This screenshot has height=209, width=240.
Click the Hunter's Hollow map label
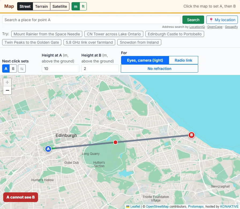click(x=43, y=180)
